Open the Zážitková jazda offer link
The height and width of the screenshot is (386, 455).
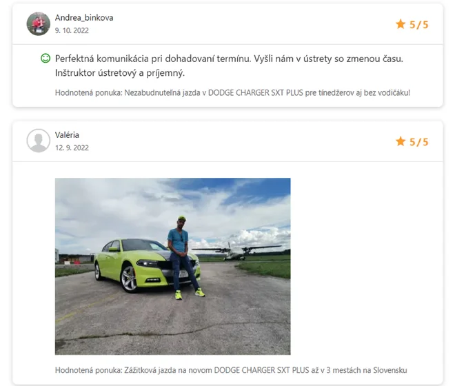point(265,370)
